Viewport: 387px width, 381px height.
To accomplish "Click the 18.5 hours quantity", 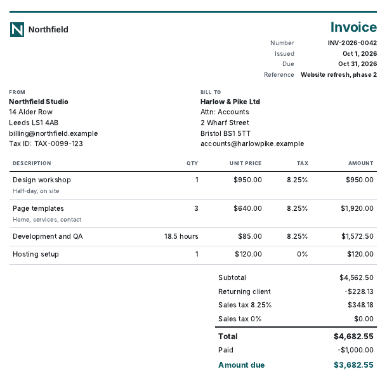I will click(181, 236).
